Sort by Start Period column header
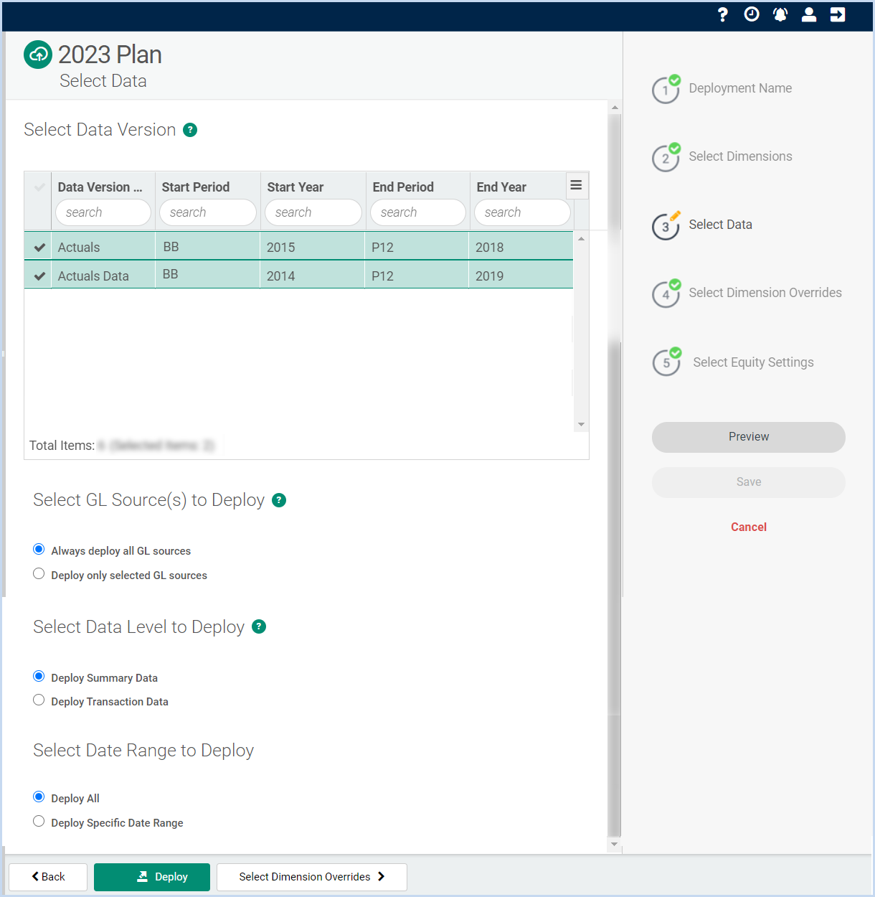 point(196,187)
